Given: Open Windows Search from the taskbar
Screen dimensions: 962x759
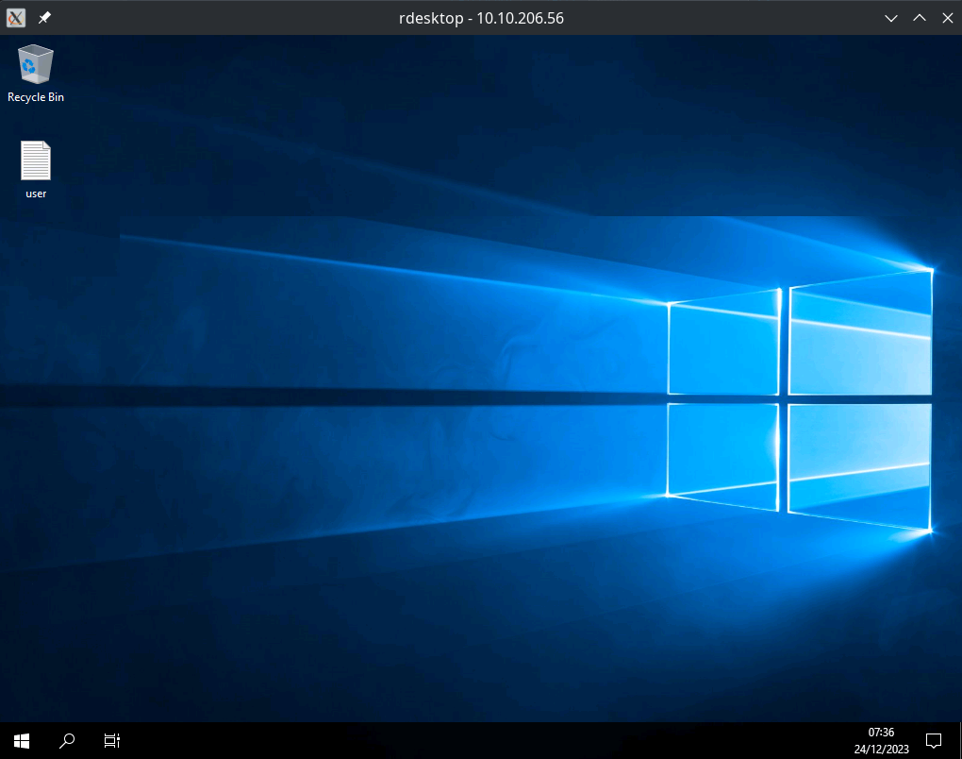Looking at the screenshot, I should (66, 740).
